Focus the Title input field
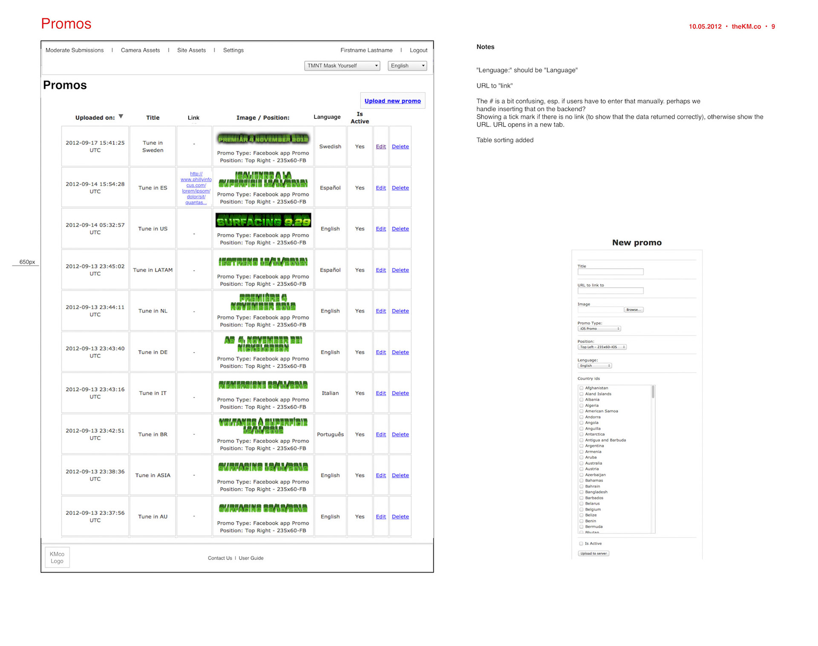818x646 pixels. 611,272
